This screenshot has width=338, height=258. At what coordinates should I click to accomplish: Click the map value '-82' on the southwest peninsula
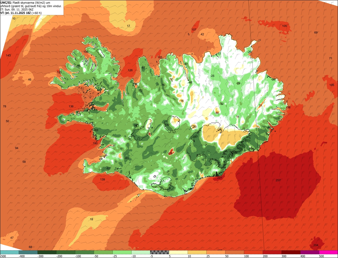pyautogui.click(x=108, y=168)
